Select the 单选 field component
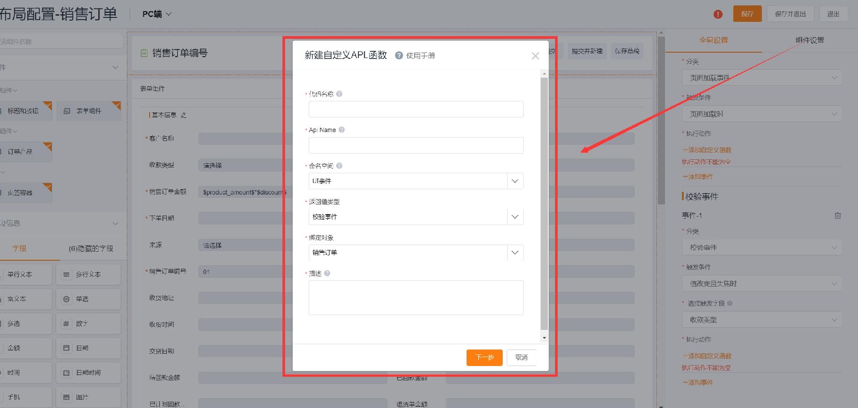 (88, 299)
